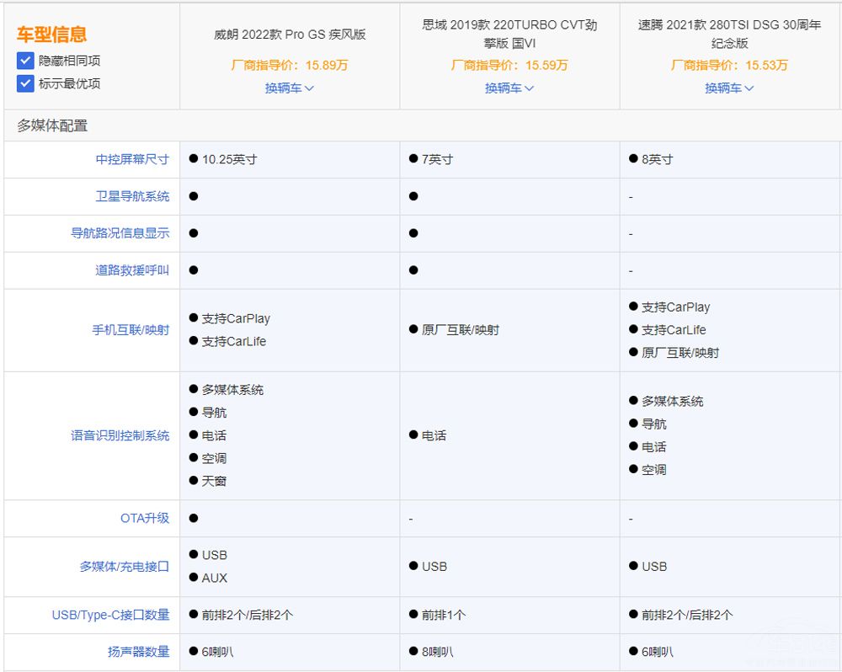Select the 导航路况信息显示 link
This screenshot has height=672, width=842.
[x=120, y=233]
